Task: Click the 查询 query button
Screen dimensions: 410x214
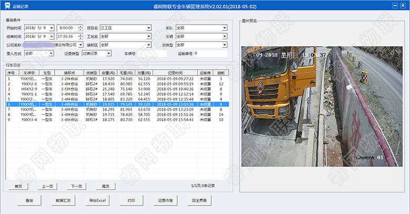Action: (29, 201)
